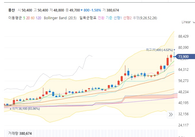This screenshot has height=137, width=195.
Task: Click the 73,900 current price tag
Action: (x=184, y=57)
